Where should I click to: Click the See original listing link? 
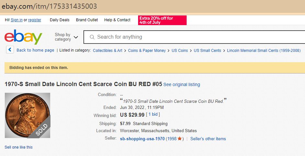pyautogui.click(x=181, y=84)
